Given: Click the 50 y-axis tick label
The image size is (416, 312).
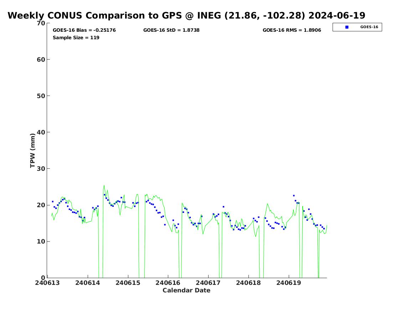Looking at the screenshot, I should click(x=41, y=96).
